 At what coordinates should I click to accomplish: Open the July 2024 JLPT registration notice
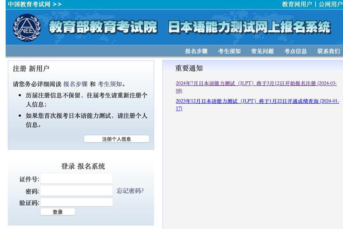[256, 87]
